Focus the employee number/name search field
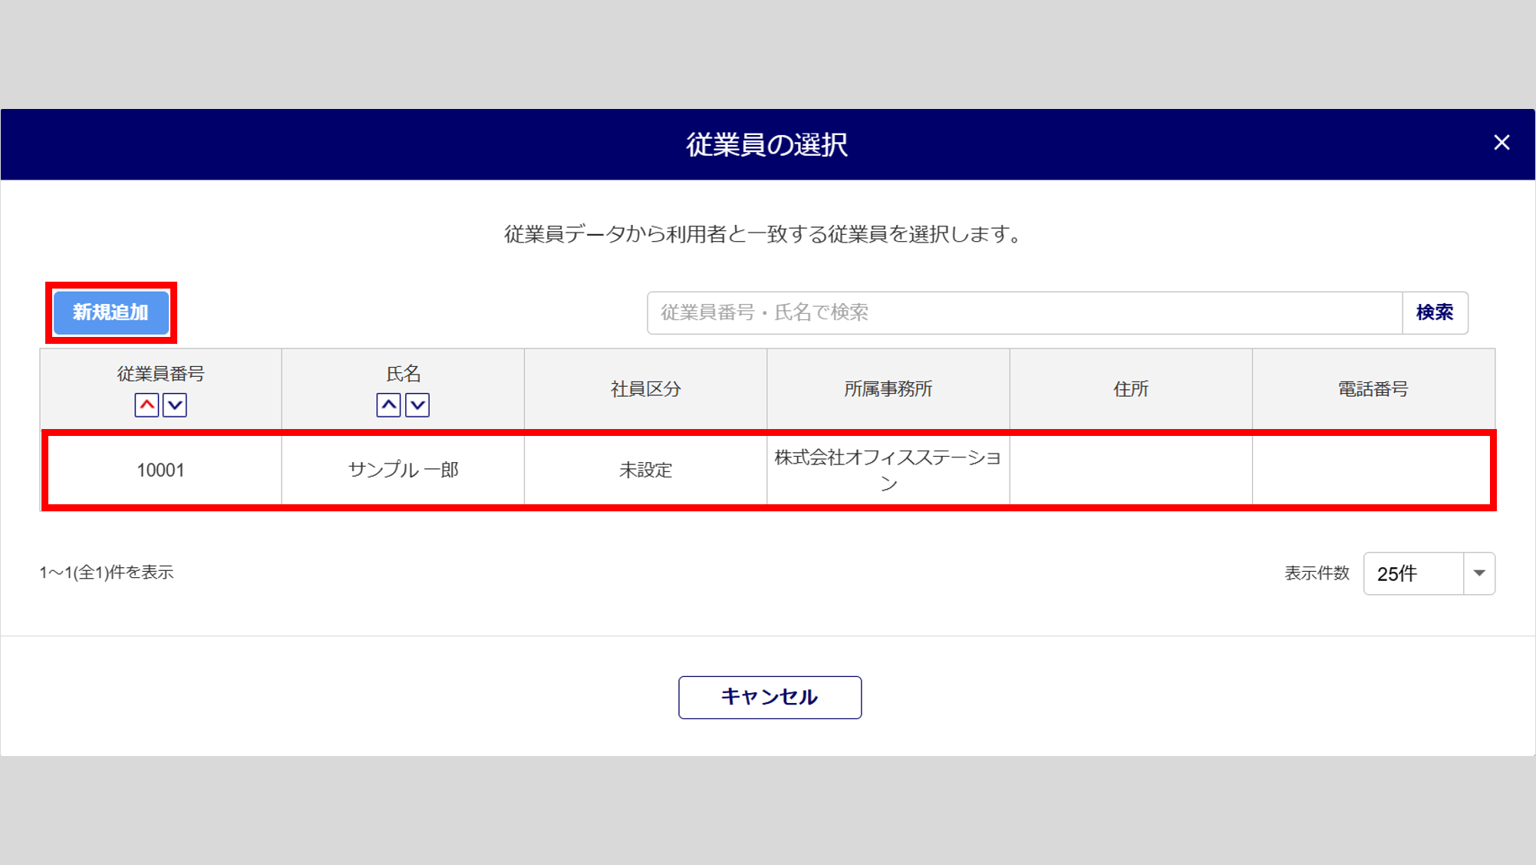Screen dimensions: 1536x865 click(1024, 312)
